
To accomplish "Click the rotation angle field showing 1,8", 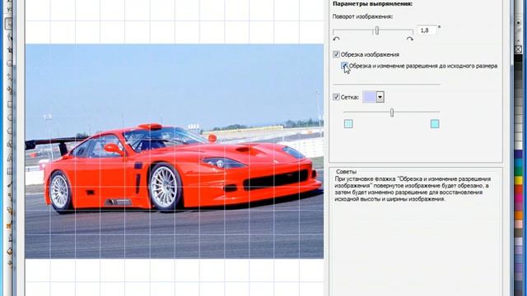I will 427,30.
